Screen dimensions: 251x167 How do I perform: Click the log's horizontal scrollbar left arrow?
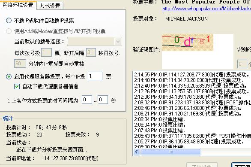[x=137, y=152]
